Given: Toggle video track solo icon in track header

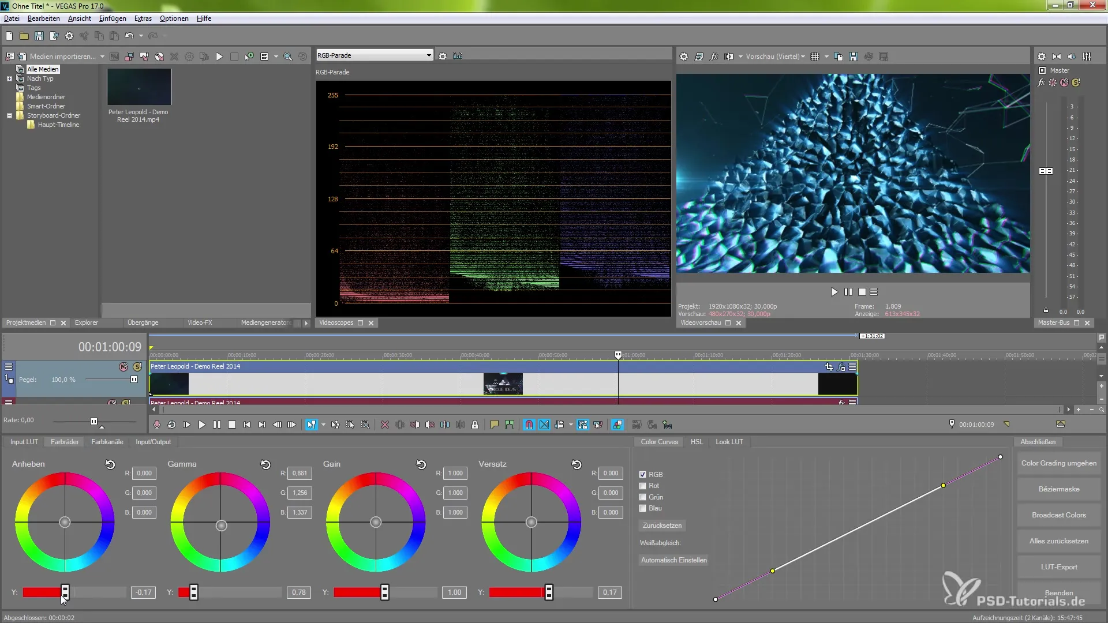Looking at the screenshot, I should (137, 367).
